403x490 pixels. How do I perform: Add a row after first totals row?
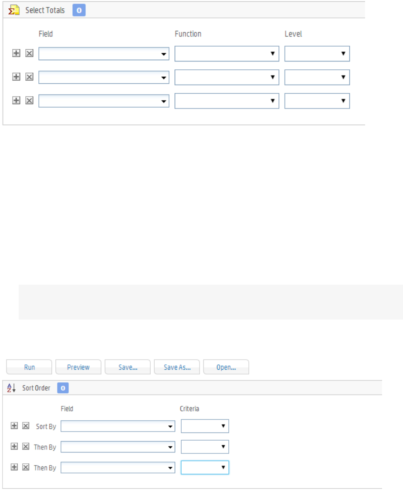16,53
